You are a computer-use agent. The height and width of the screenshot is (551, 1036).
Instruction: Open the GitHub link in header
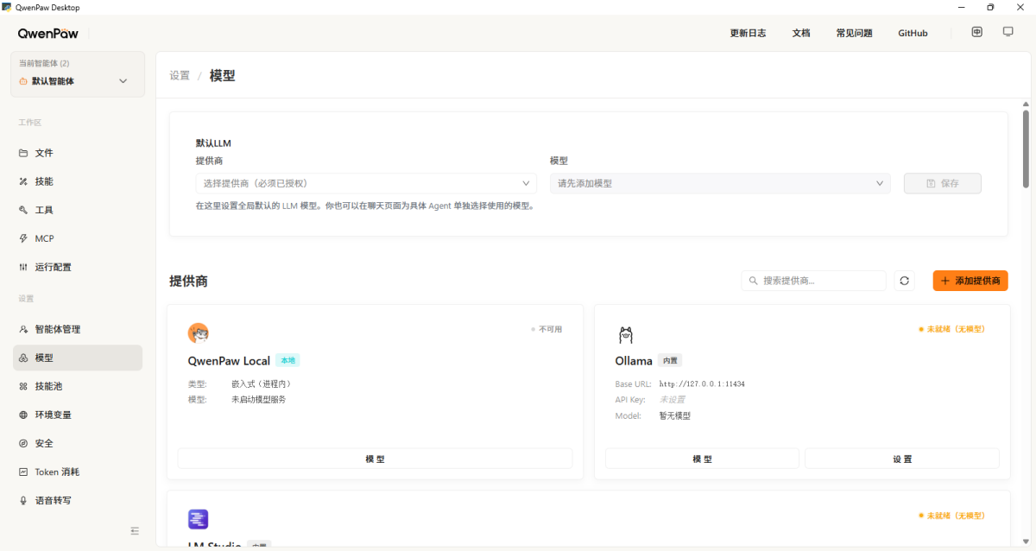point(913,33)
